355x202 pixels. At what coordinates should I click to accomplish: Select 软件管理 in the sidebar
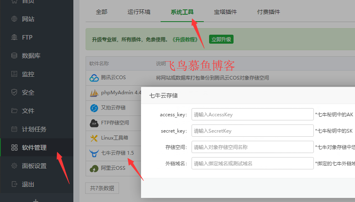(x=34, y=148)
